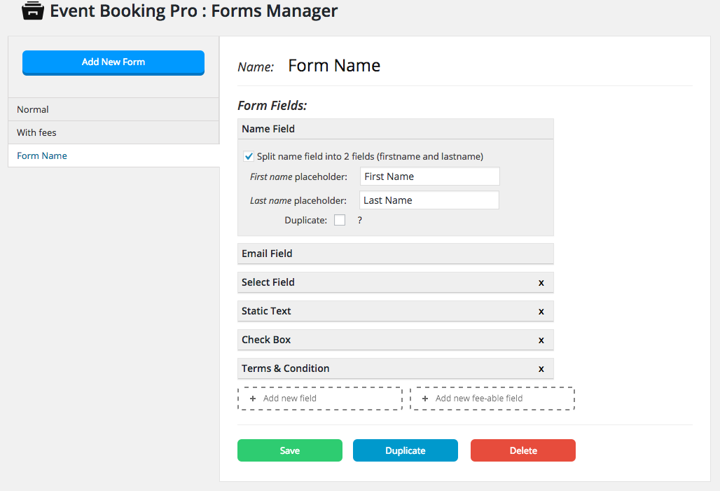The width and height of the screenshot is (720, 491).
Task: Delete the Check Box field using x
Action: (541, 340)
